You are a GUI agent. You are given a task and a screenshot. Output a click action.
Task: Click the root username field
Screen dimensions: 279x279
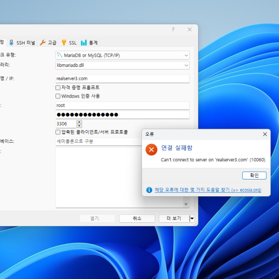(122, 106)
